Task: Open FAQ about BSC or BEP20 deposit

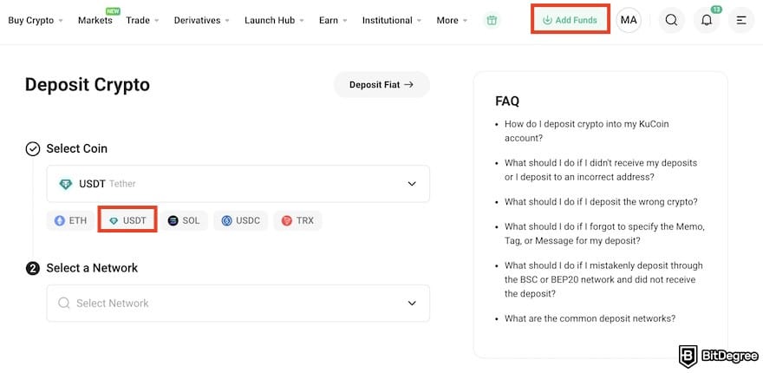Action: (x=603, y=280)
